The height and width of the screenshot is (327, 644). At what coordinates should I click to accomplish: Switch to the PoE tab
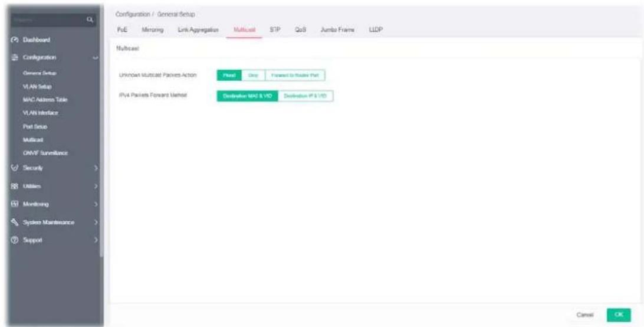(122, 30)
